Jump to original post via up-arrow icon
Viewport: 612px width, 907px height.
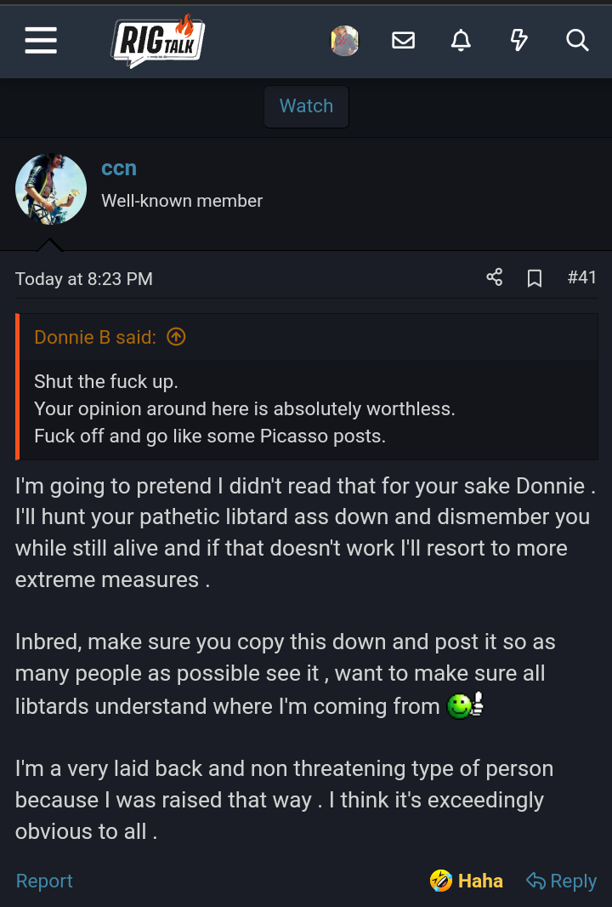coord(176,337)
